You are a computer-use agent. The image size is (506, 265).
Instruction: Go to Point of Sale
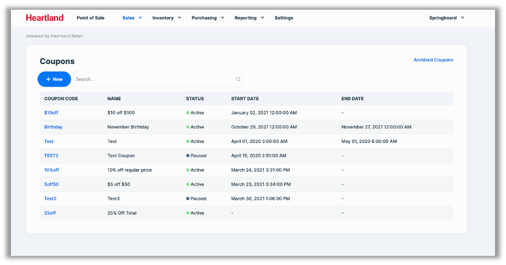[x=90, y=18]
